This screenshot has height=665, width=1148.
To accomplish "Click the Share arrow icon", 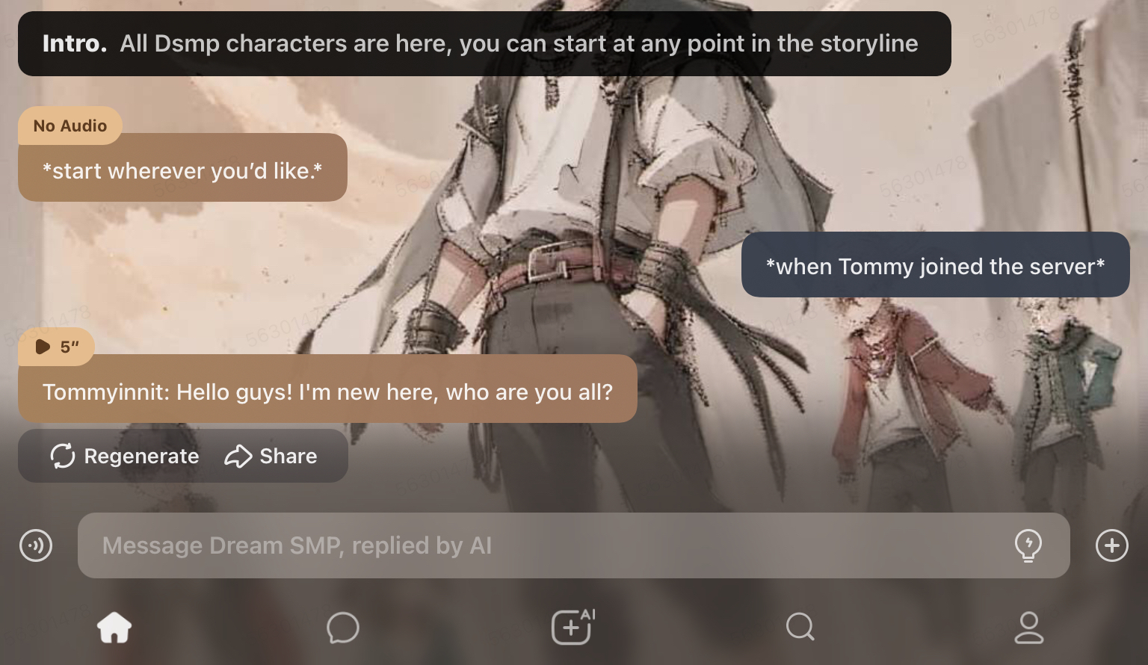I will click(238, 456).
